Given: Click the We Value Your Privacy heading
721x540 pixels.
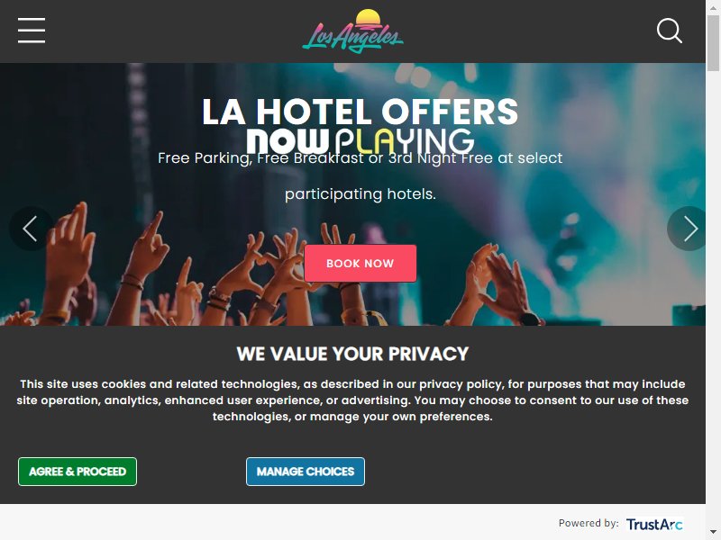Looking at the screenshot, I should coord(352,354).
